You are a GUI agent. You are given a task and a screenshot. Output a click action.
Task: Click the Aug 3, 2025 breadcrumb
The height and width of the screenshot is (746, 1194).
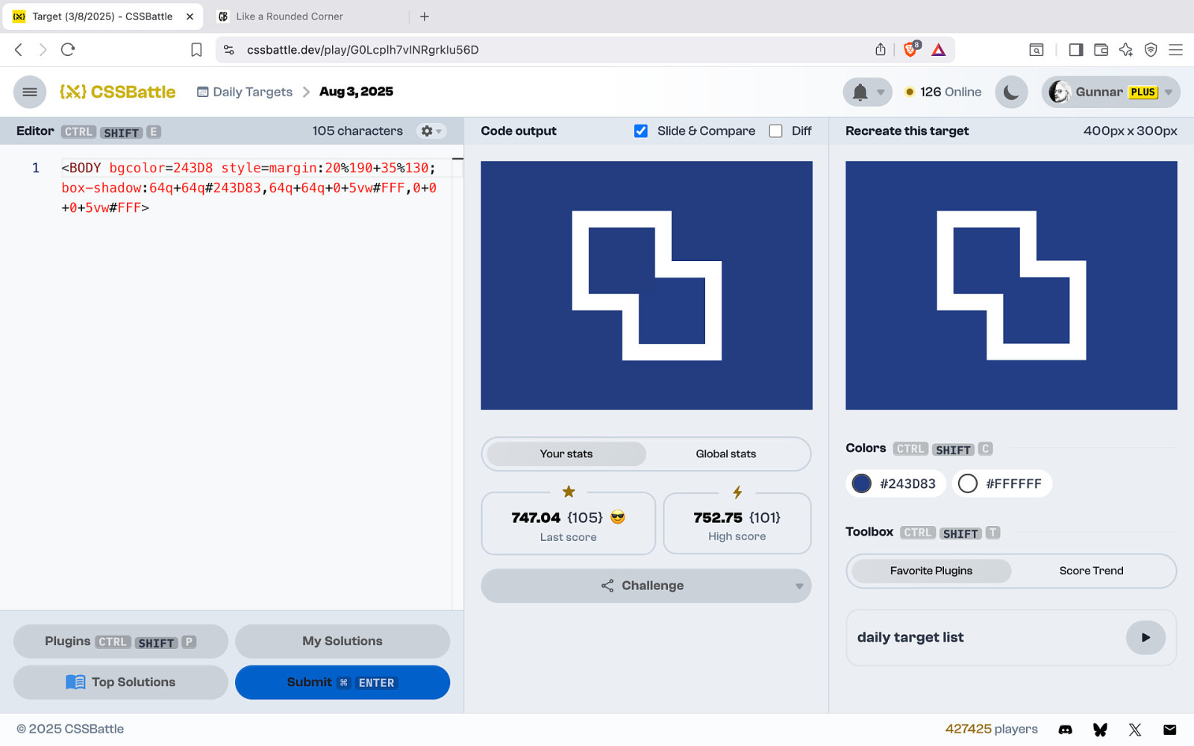click(x=356, y=92)
